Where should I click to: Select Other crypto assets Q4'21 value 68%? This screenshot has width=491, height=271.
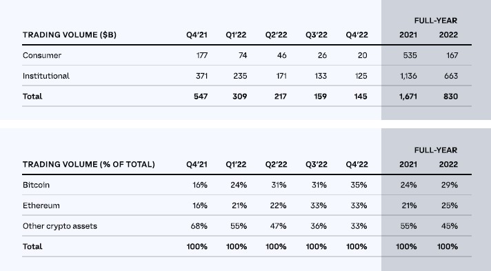[x=199, y=226]
